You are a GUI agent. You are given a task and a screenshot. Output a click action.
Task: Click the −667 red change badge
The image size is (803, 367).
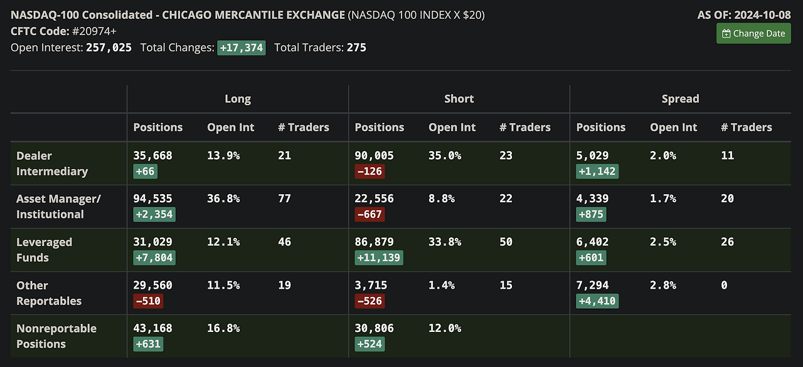click(x=370, y=214)
